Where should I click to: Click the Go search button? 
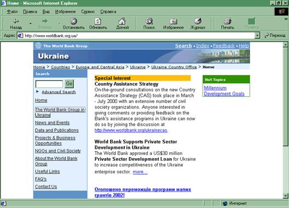tap(69, 84)
